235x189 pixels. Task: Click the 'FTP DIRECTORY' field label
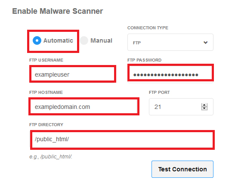pos(46,125)
